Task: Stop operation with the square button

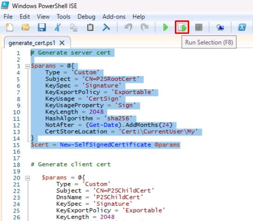Action: click(198, 27)
